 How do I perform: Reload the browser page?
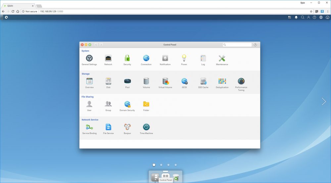pos(13,11)
